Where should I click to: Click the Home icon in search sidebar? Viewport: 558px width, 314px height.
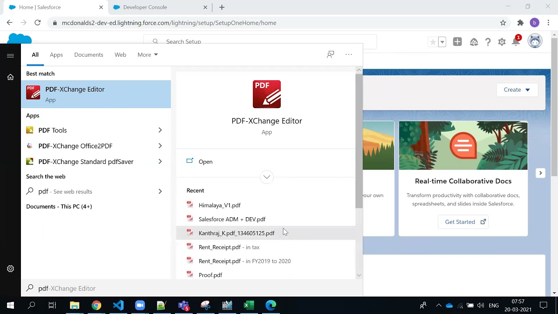coord(10,77)
